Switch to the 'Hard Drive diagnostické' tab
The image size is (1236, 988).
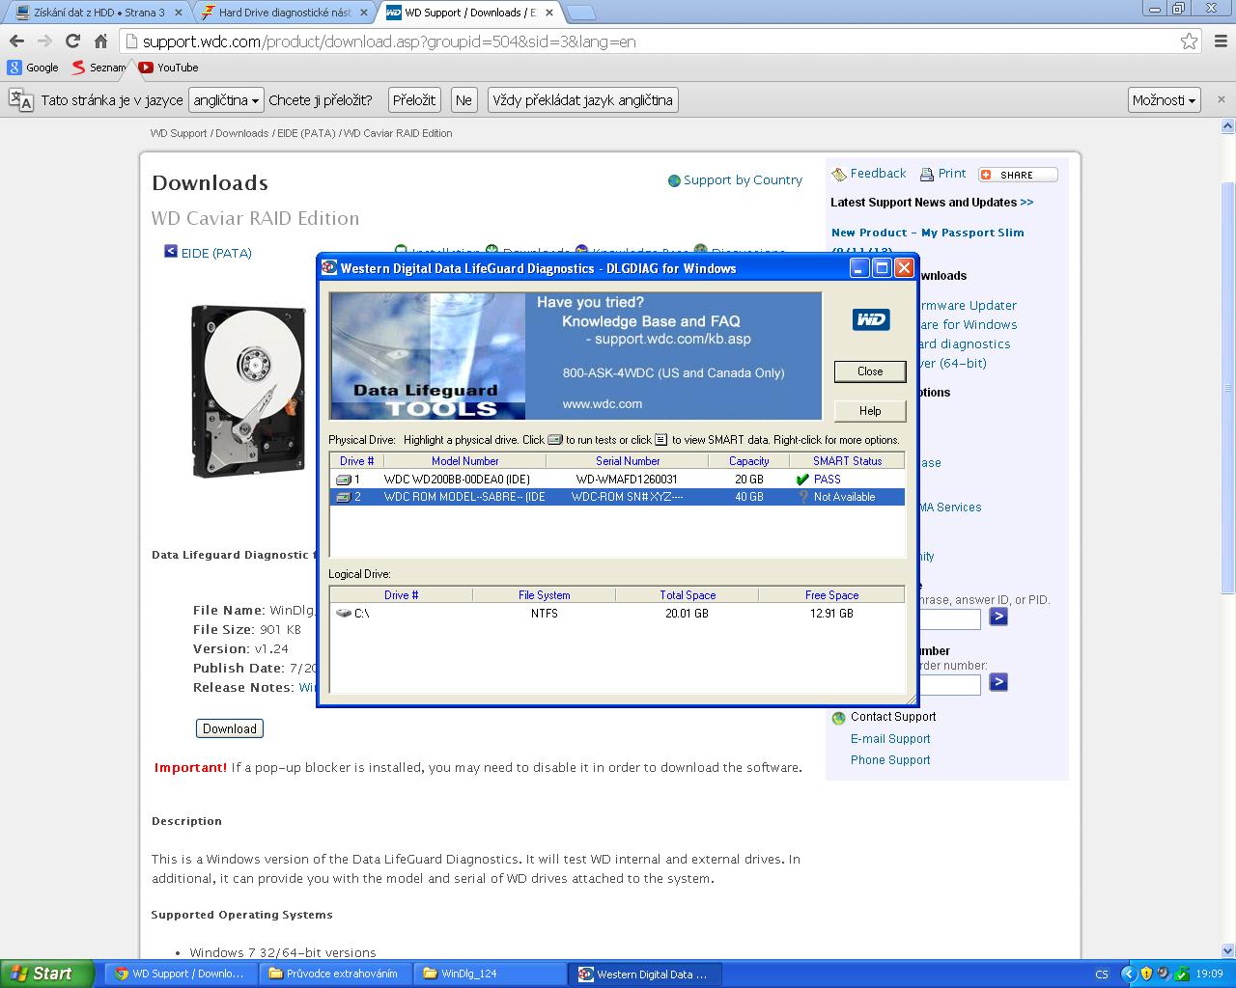pos(284,13)
